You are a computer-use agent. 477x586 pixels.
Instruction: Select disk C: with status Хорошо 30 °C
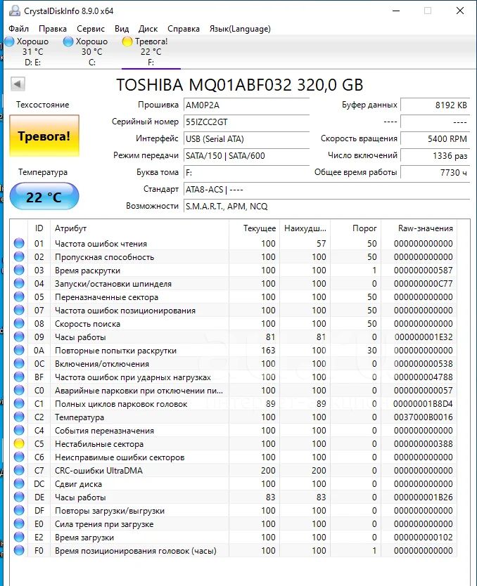tap(91, 51)
